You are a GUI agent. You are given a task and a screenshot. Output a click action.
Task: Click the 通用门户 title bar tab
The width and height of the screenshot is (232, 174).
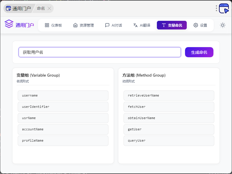coord(19,8)
